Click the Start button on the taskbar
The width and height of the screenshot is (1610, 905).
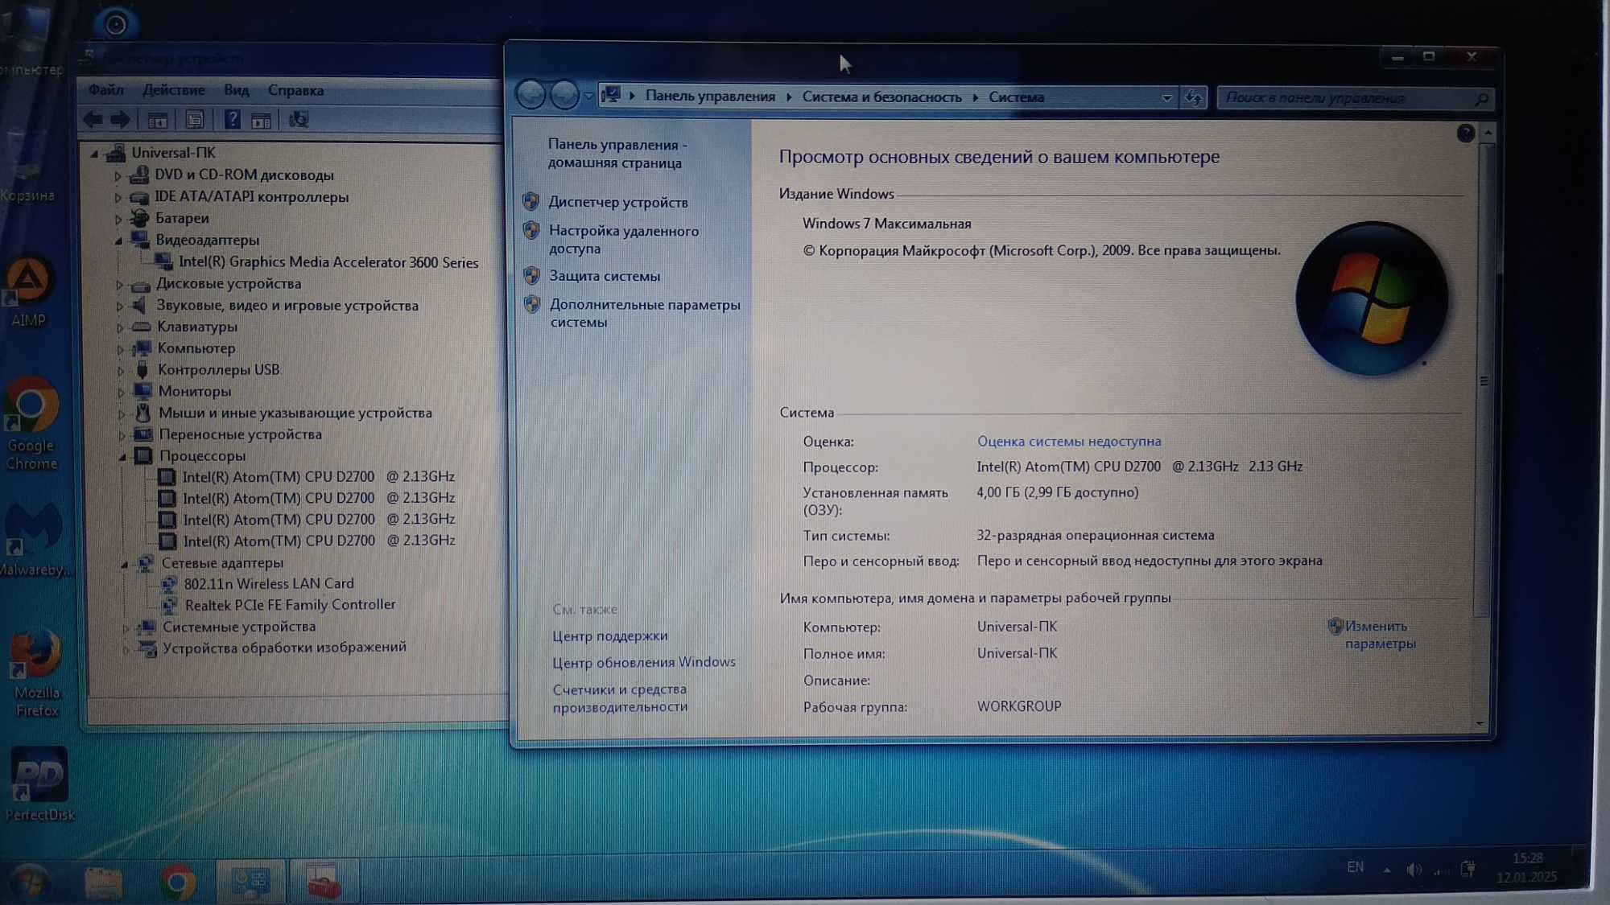(30, 882)
